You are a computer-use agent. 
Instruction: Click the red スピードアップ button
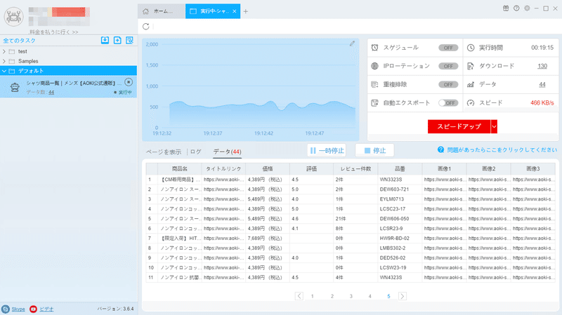click(x=459, y=126)
